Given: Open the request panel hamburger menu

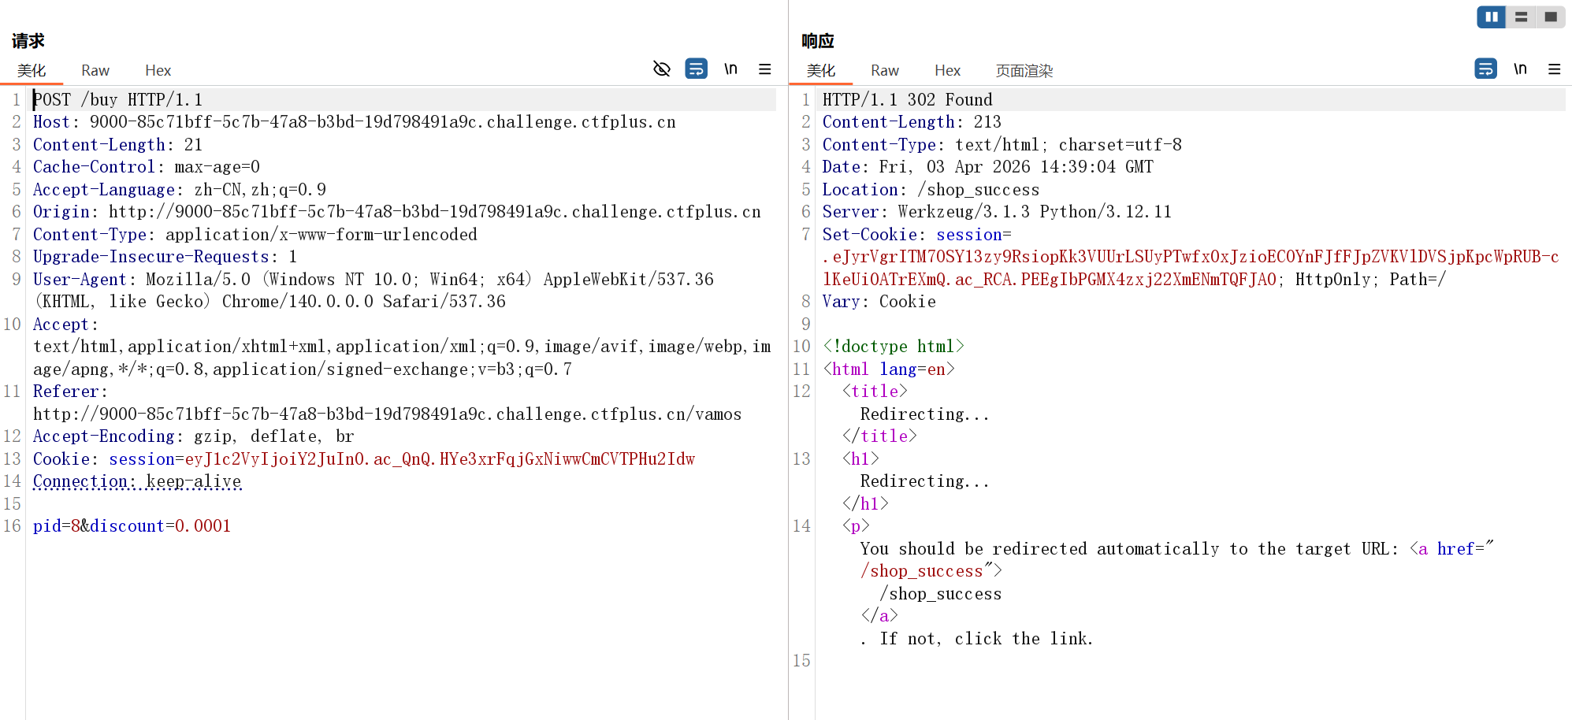Looking at the screenshot, I should coord(764,69).
